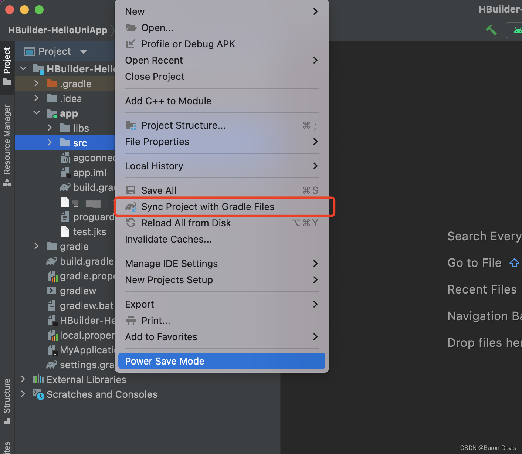Click the test.jks file icon

65,232
